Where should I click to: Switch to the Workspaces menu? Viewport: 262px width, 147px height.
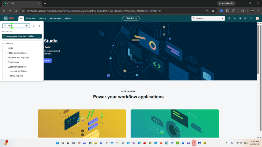point(55,18)
